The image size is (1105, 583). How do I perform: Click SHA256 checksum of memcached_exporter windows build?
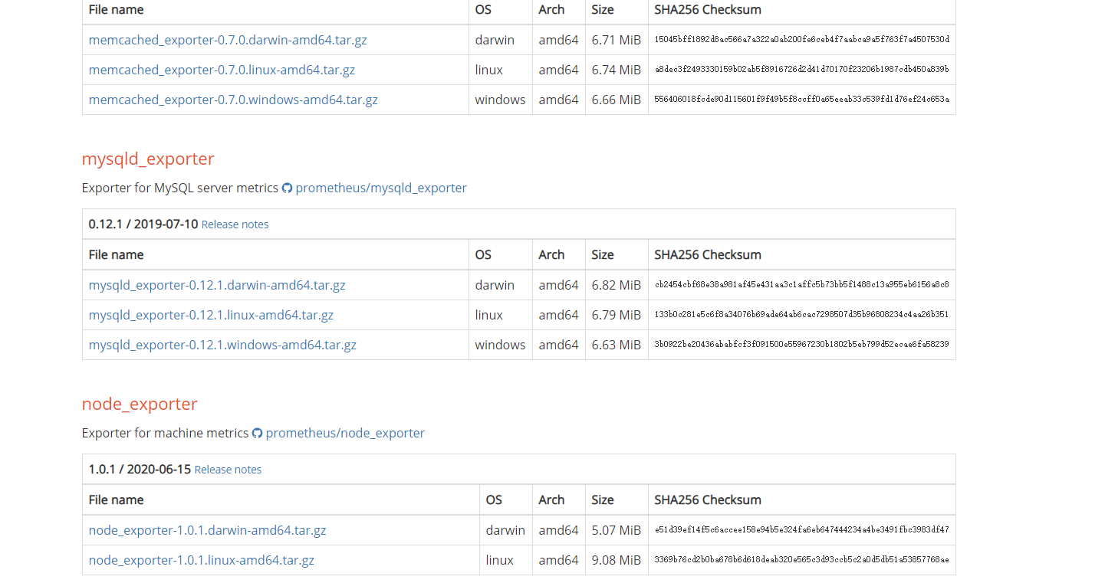801,100
